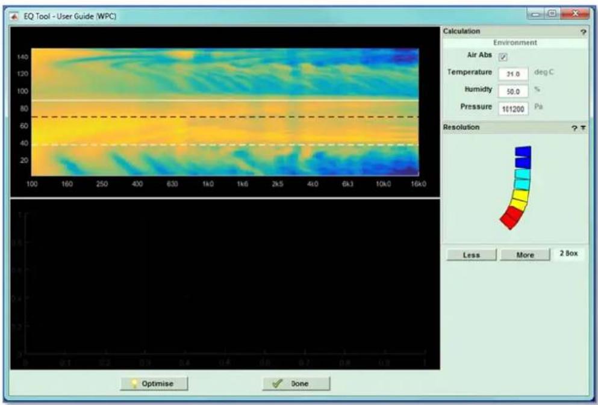The width and height of the screenshot is (598, 405).
Task: Click the 'deg C' unit label
Action: pos(544,72)
